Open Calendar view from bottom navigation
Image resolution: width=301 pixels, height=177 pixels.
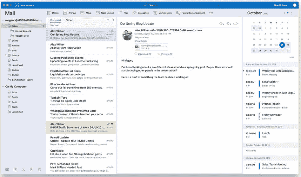15,169
